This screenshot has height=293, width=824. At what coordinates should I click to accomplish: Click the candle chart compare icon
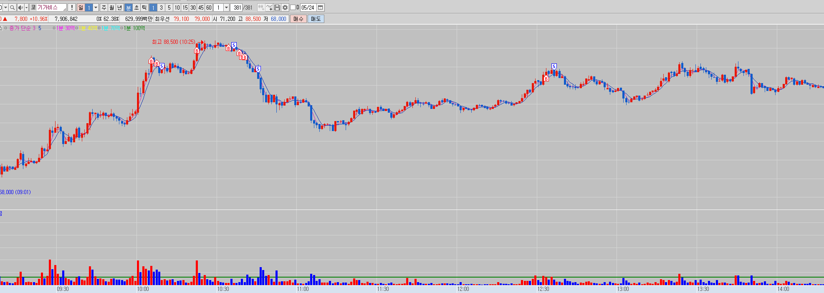[x=261, y=8]
